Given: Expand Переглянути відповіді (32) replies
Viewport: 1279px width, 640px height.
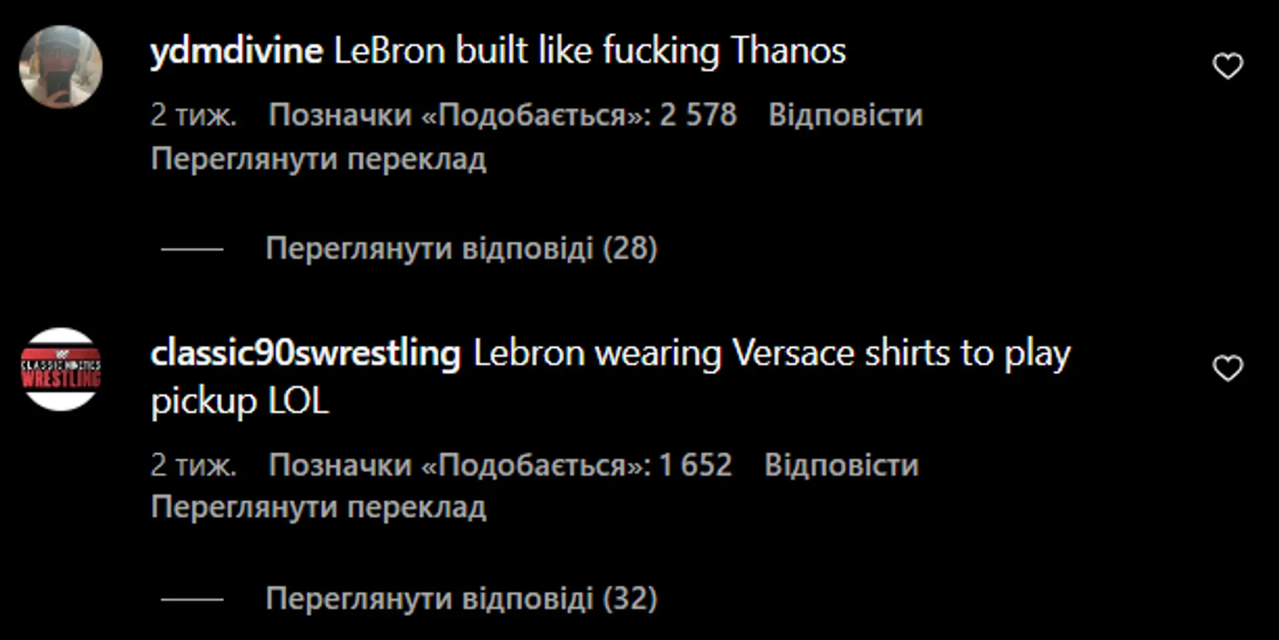Looking at the screenshot, I should click(461, 598).
